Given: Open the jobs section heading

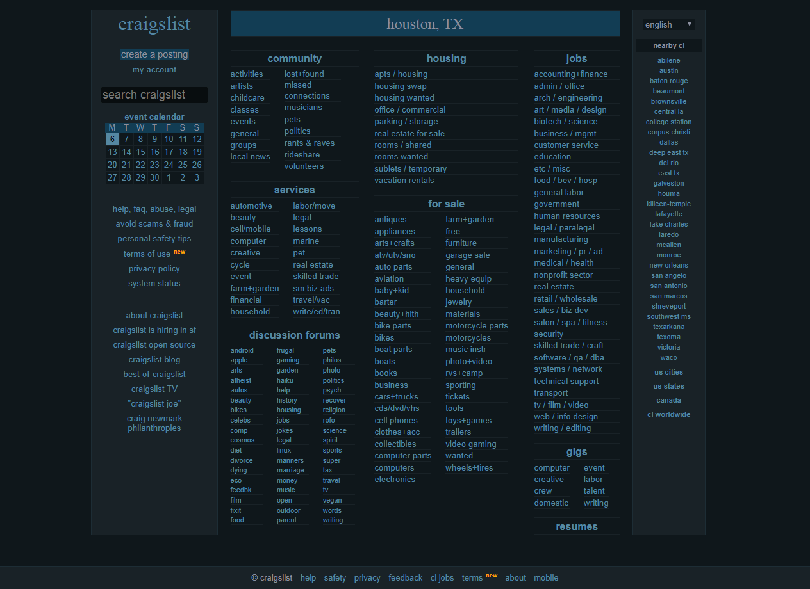Looking at the screenshot, I should [577, 58].
